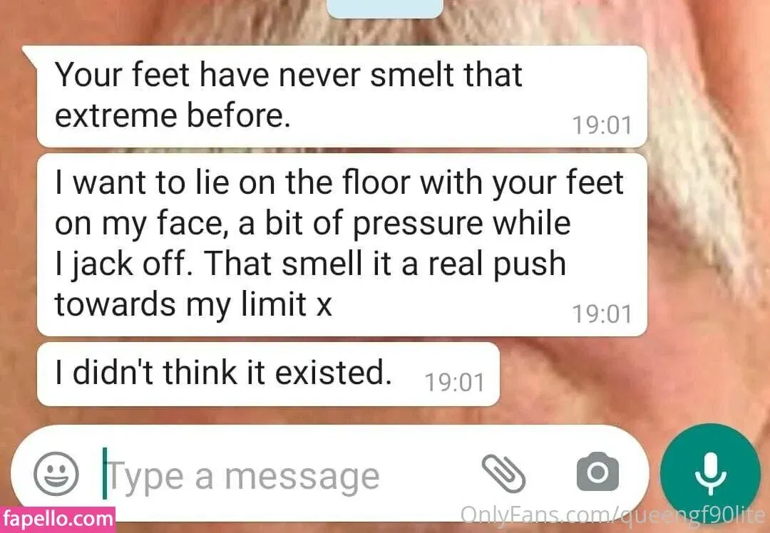Click the 19:01 timestamp on first message
This screenshot has width=770, height=533.
[x=602, y=125]
